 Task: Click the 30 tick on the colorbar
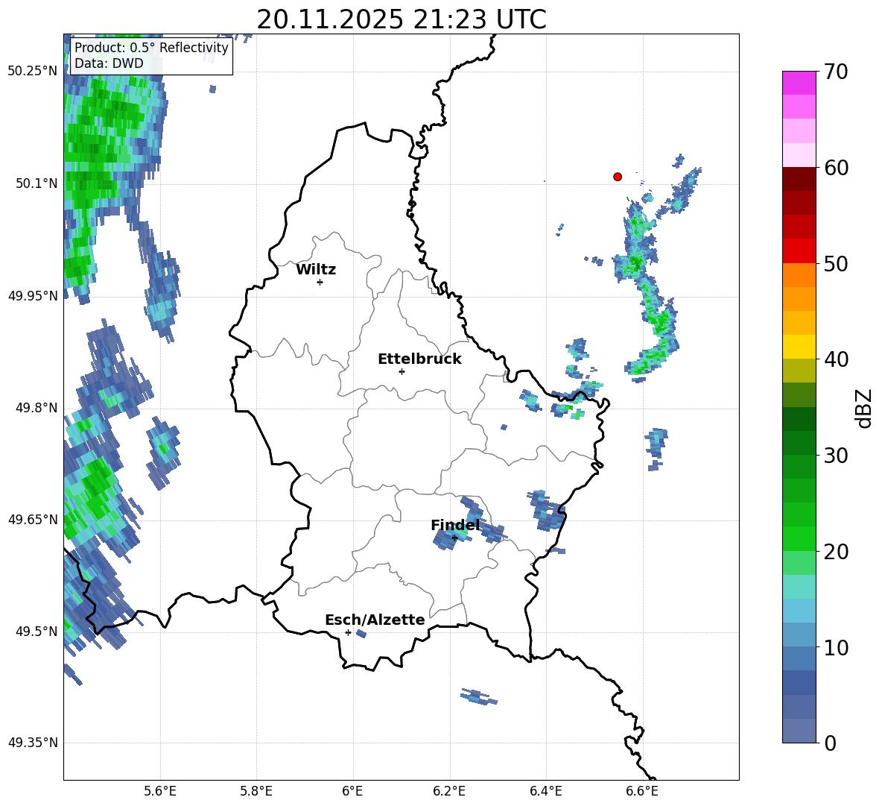(x=836, y=456)
